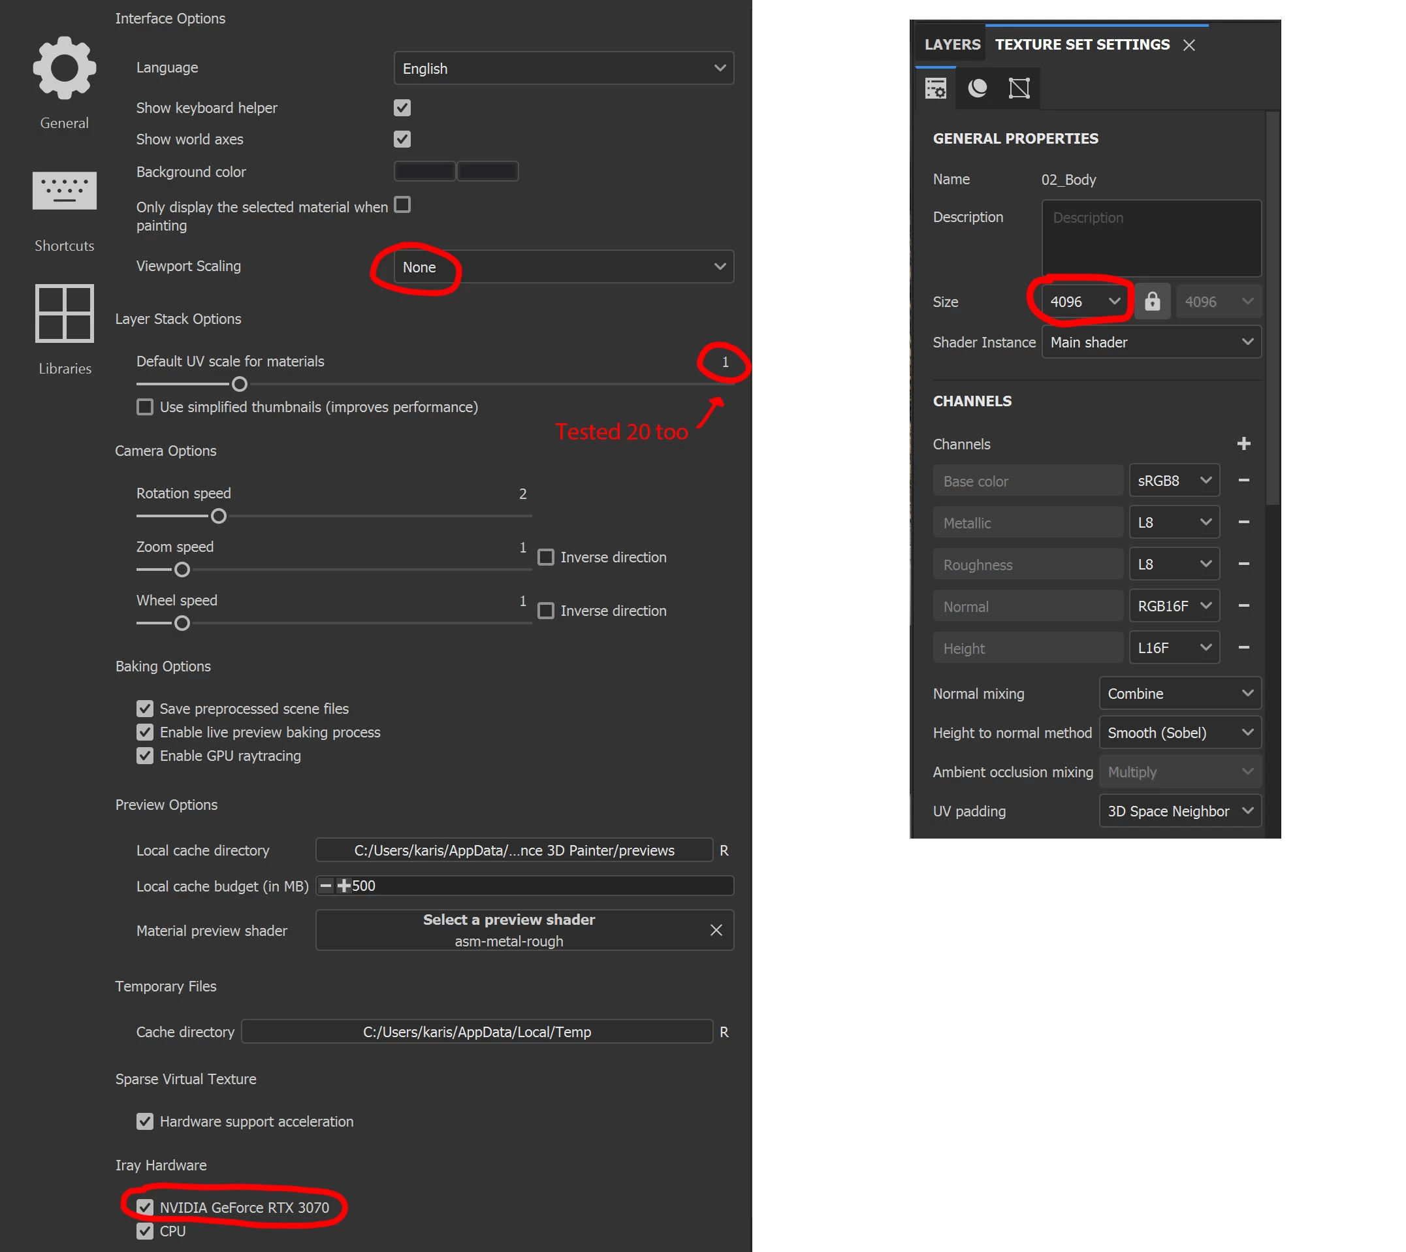Image resolution: width=1406 pixels, height=1252 pixels.
Task: Open the General settings gear icon
Action: pos(64,69)
